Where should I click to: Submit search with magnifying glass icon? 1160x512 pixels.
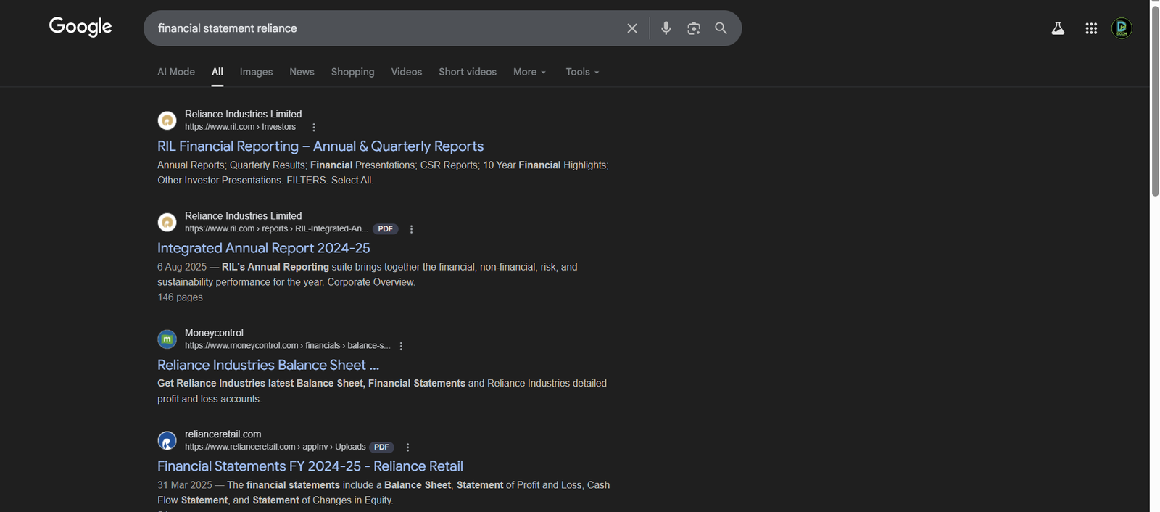point(721,28)
